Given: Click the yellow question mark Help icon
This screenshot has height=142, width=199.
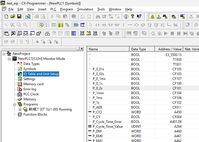Looking at the screenshot, I should click(x=133, y=16).
